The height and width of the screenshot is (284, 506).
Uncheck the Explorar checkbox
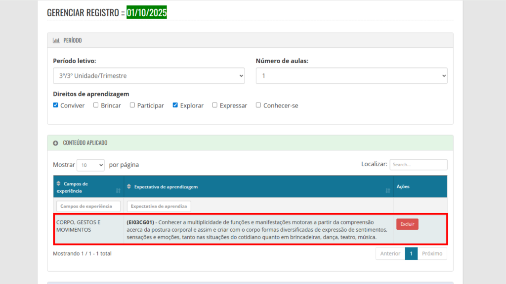(175, 105)
